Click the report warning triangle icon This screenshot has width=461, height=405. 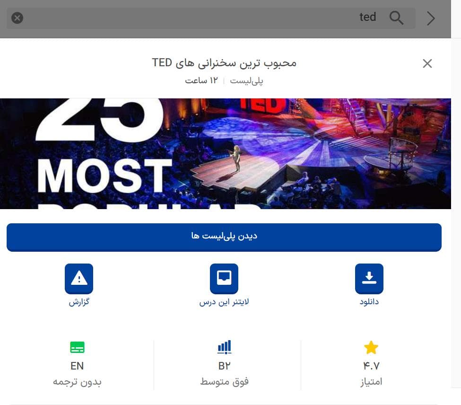[79, 279]
